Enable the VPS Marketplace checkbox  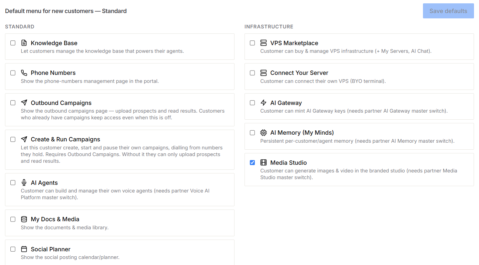click(x=252, y=43)
